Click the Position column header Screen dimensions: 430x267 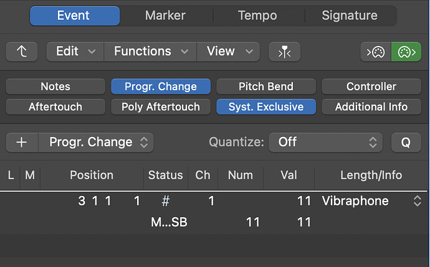92,176
